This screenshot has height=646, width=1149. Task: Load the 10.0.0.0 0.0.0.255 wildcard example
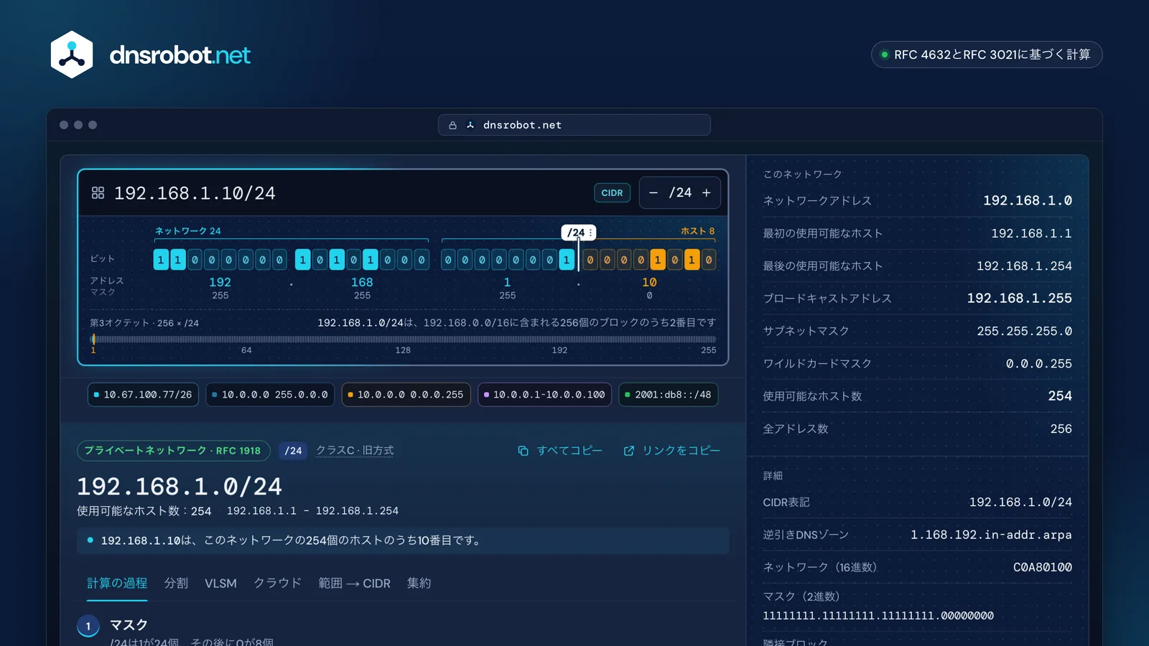point(406,395)
